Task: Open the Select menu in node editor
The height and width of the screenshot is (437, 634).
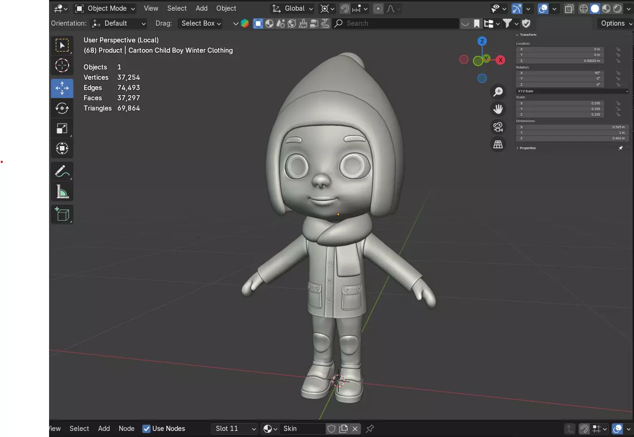Action: (x=79, y=429)
